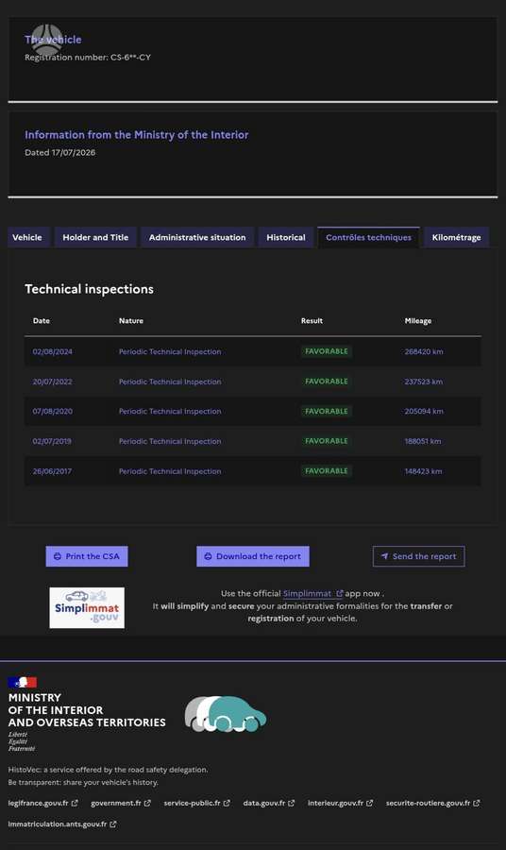This screenshot has height=850, width=506.
Task: Send the report button
Action: (x=419, y=556)
